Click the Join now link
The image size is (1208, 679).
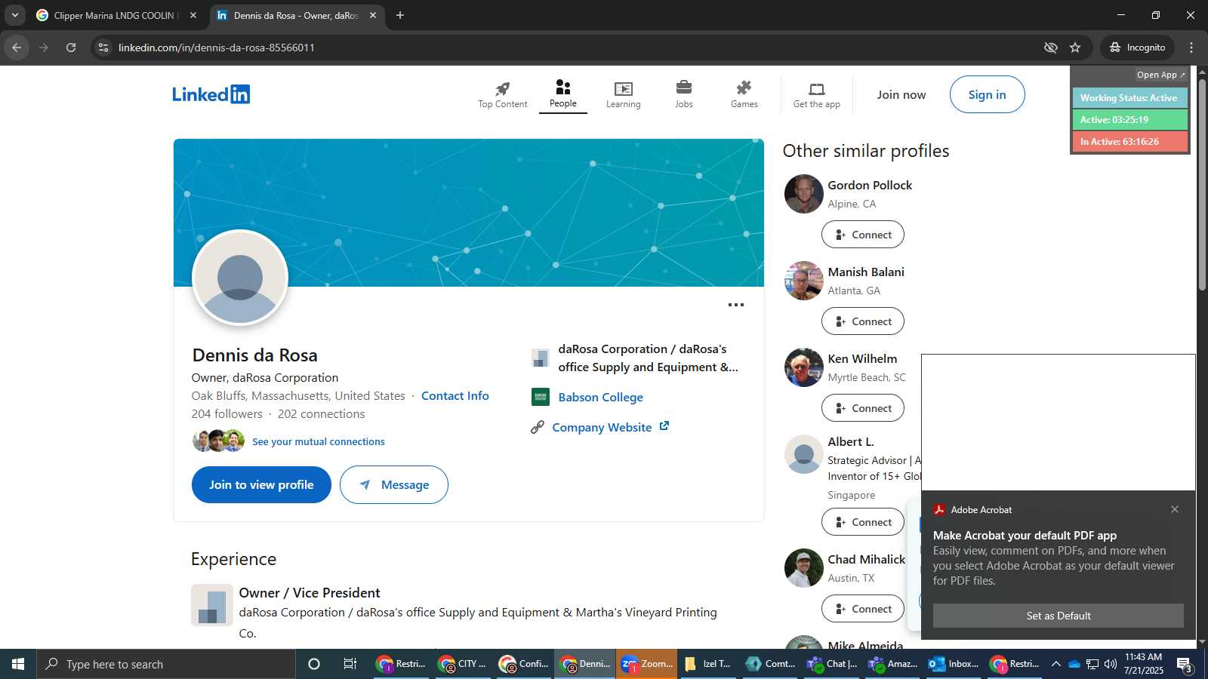click(x=901, y=94)
